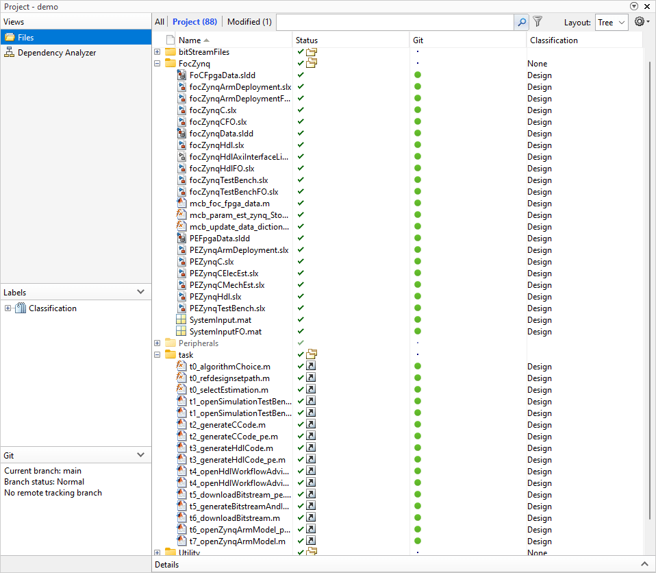This screenshot has width=656, height=573.
Task: Expand the Peripherals folder
Action: tap(157, 343)
